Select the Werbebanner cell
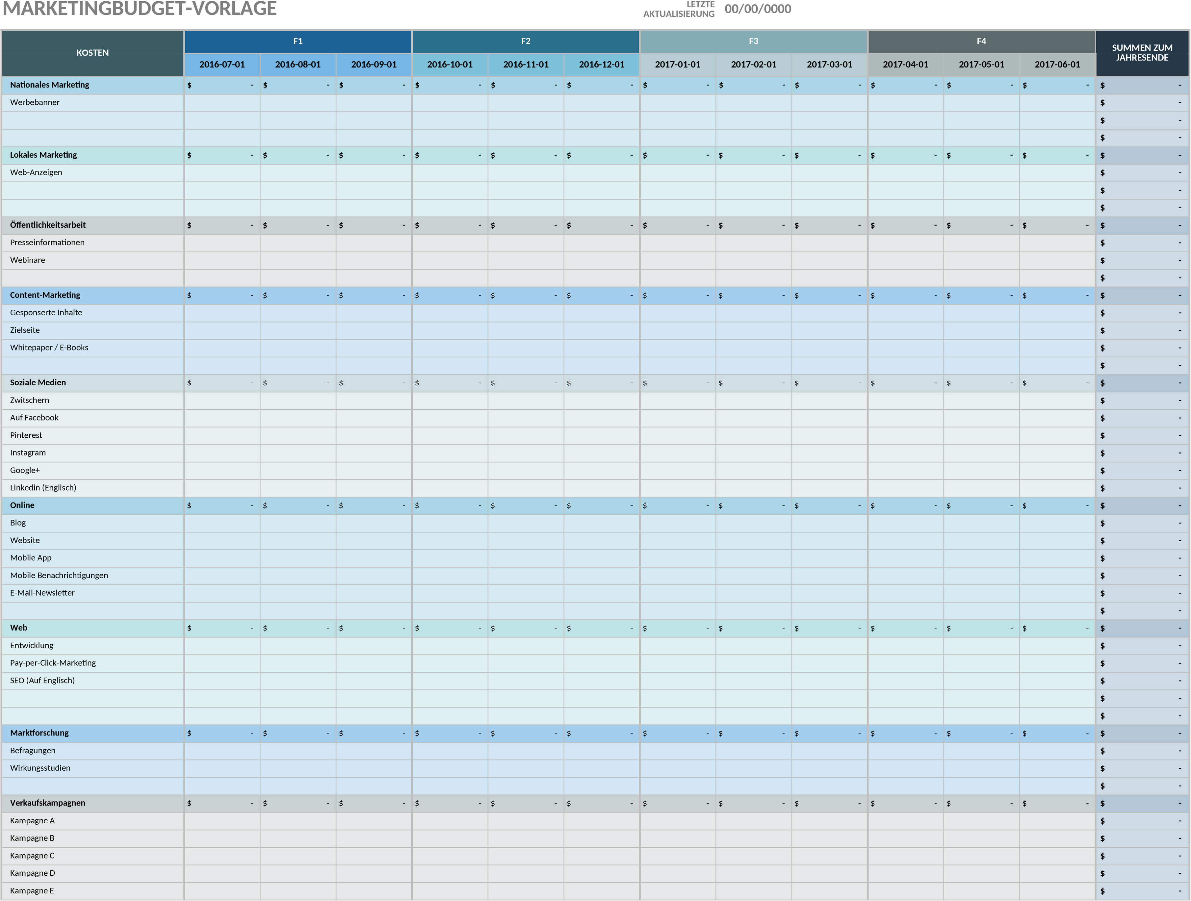Viewport: 1191px width, 901px height. (x=92, y=102)
